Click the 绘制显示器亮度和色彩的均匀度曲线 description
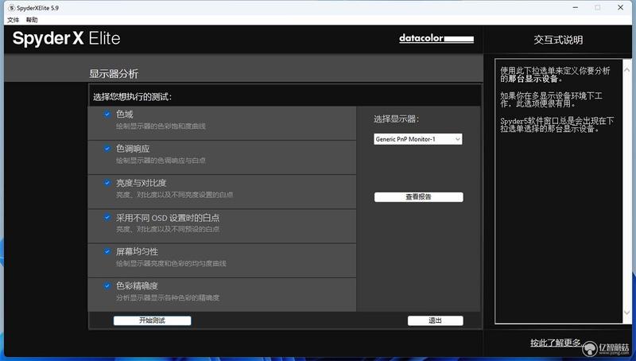The height and width of the screenshot is (361, 636). point(171,263)
